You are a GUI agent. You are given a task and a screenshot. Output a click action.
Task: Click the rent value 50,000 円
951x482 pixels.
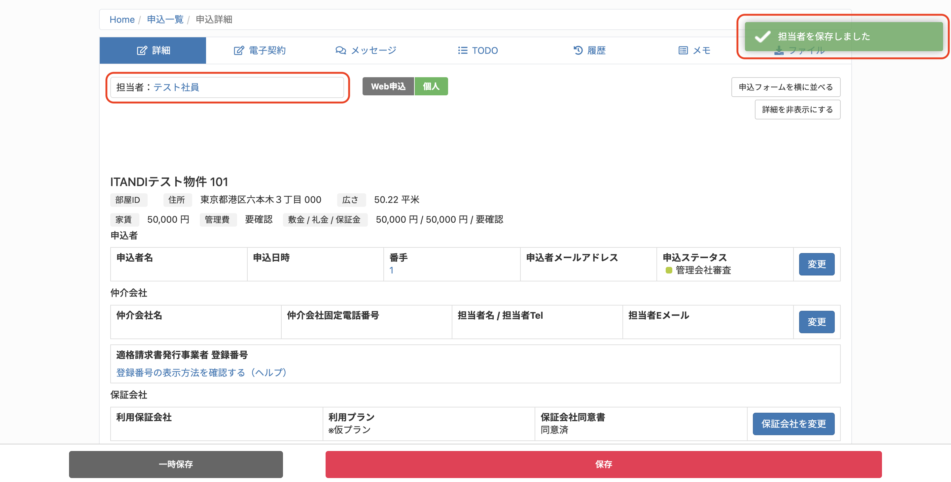[168, 220]
